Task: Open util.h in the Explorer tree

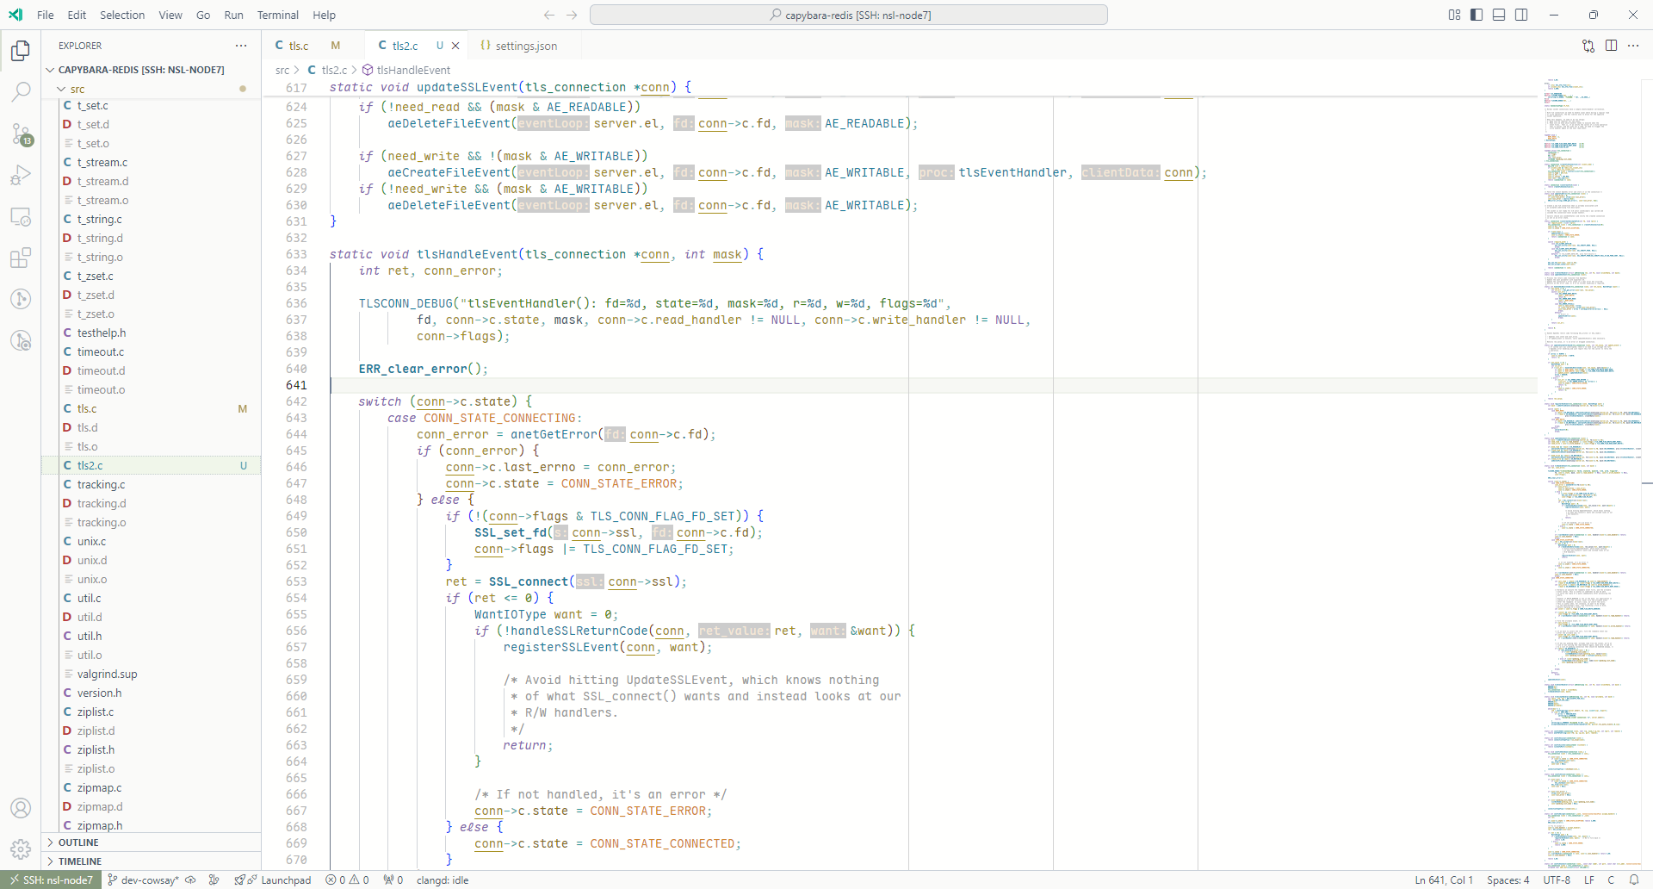Action: coord(152,636)
